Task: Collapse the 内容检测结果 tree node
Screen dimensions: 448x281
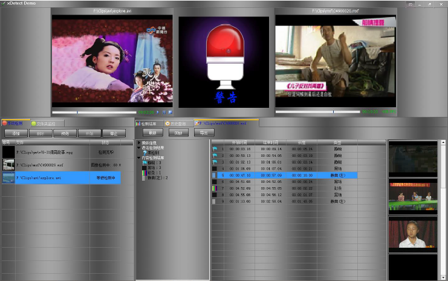Action: 138,158
